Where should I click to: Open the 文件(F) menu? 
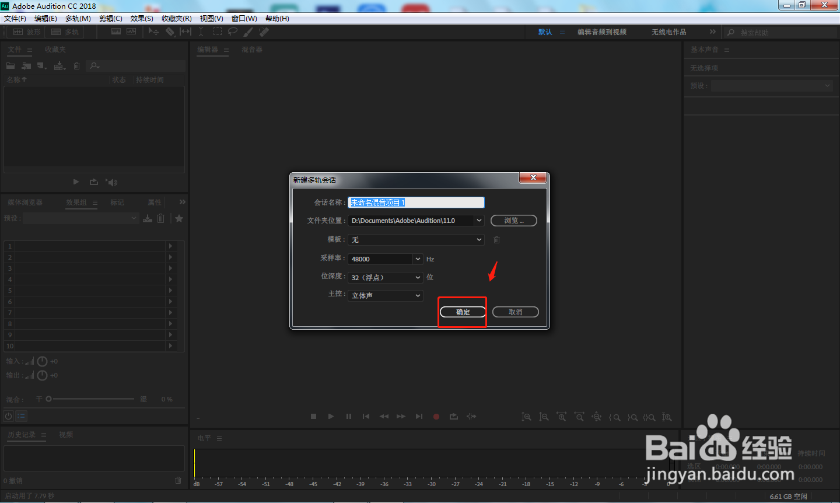pos(15,19)
